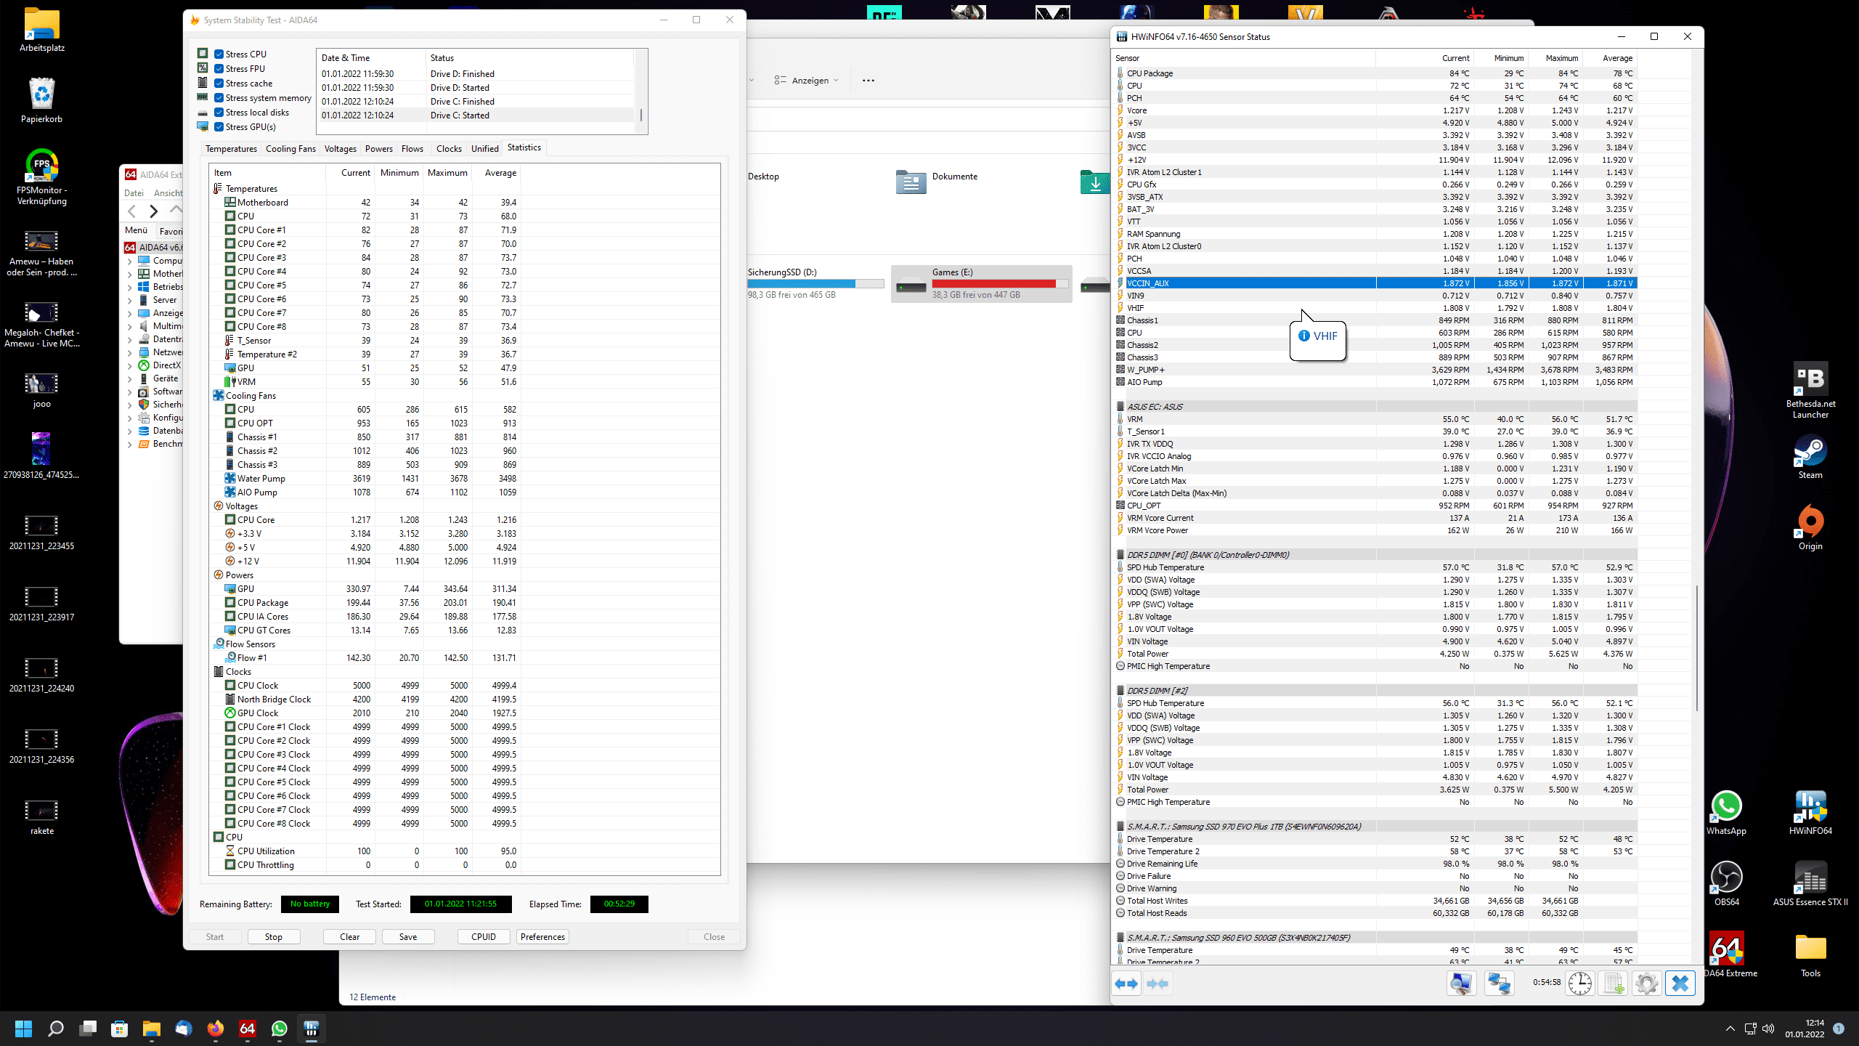The height and width of the screenshot is (1046, 1859).
Task: Open AIDA64 from the taskbar
Action: pyautogui.click(x=248, y=1029)
